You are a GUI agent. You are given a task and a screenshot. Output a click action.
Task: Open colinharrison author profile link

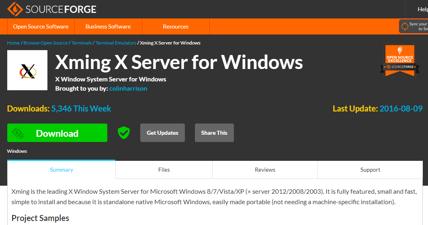click(x=128, y=89)
